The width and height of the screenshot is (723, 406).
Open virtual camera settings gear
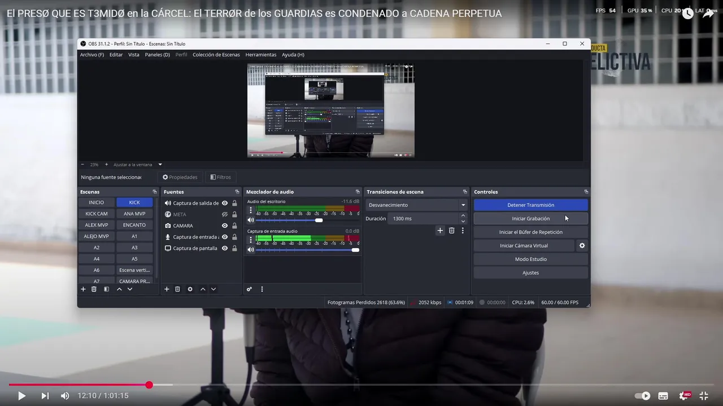[x=582, y=246]
